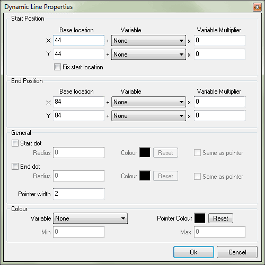Tick the End dot checkbox
This screenshot has width=265, height=265.
pos(15,166)
